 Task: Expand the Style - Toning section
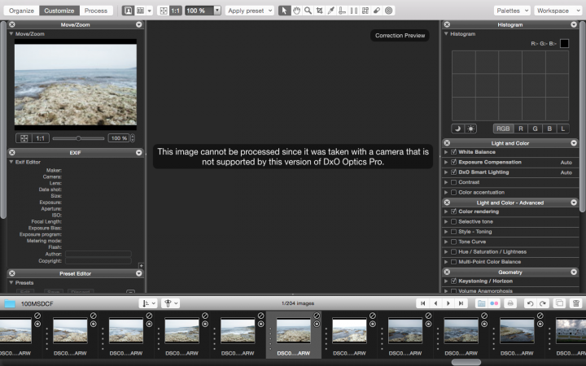[x=446, y=232]
